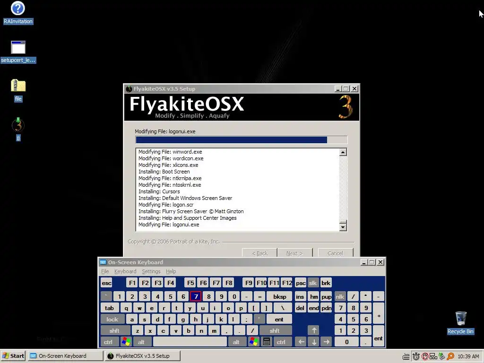Toggle the slk Scroll Lock key
The image size is (484, 363).
pyautogui.click(x=313, y=283)
